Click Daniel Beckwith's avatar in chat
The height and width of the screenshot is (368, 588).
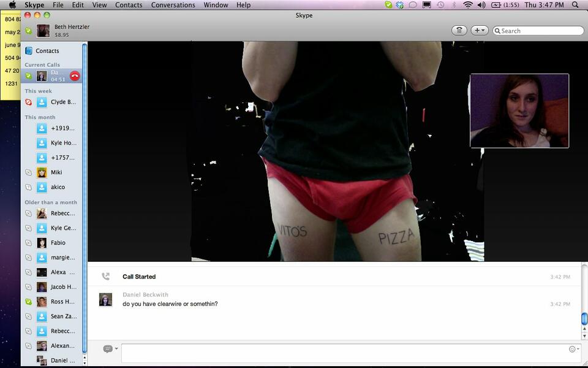point(105,300)
